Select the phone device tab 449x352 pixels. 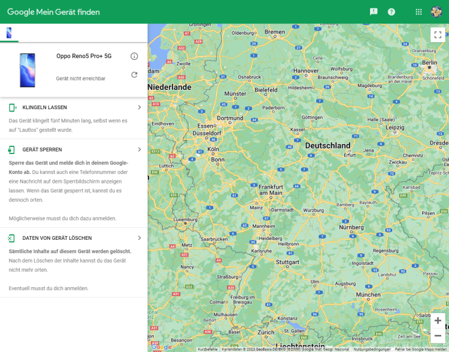point(9,33)
